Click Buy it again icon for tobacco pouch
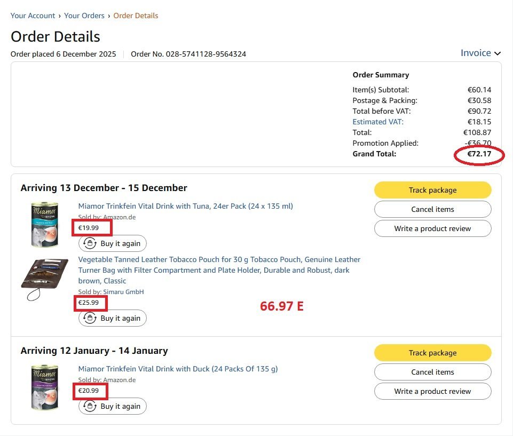This screenshot has width=513, height=436. point(90,318)
